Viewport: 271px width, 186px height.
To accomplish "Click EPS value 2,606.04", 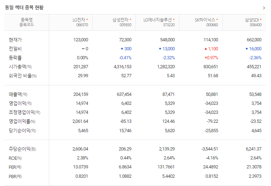I will pyautogui.click(x=81, y=149).
